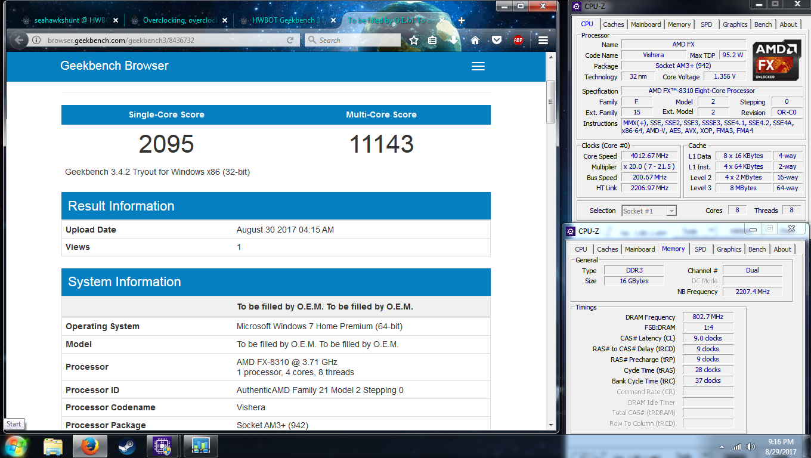Click Core Voltage value 1.356 V
The width and height of the screenshot is (811, 458).
(x=725, y=76)
